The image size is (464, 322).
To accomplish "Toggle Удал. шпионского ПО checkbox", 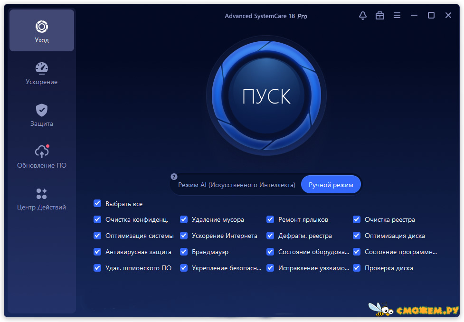I will click(97, 268).
